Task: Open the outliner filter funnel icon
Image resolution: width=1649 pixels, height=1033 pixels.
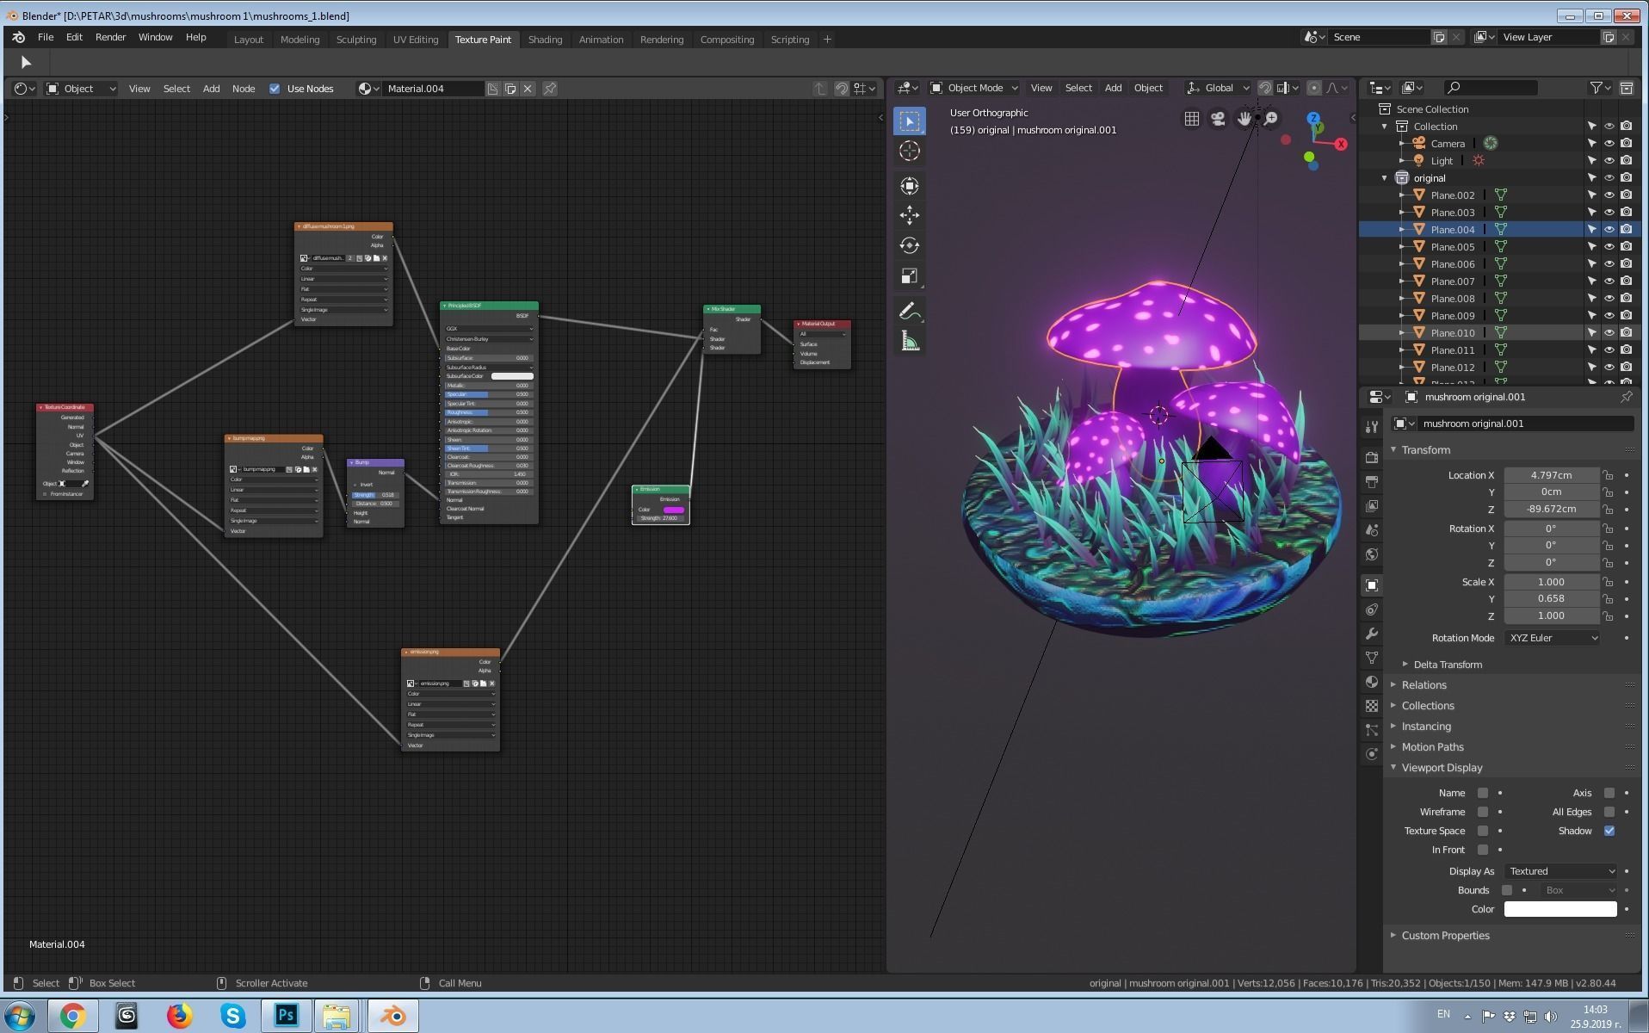Action: pyautogui.click(x=1597, y=88)
